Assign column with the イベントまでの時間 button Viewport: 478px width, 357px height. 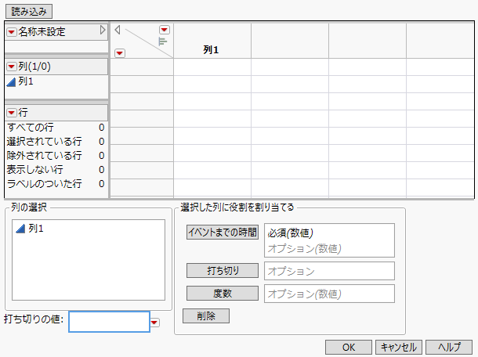pyautogui.click(x=223, y=232)
